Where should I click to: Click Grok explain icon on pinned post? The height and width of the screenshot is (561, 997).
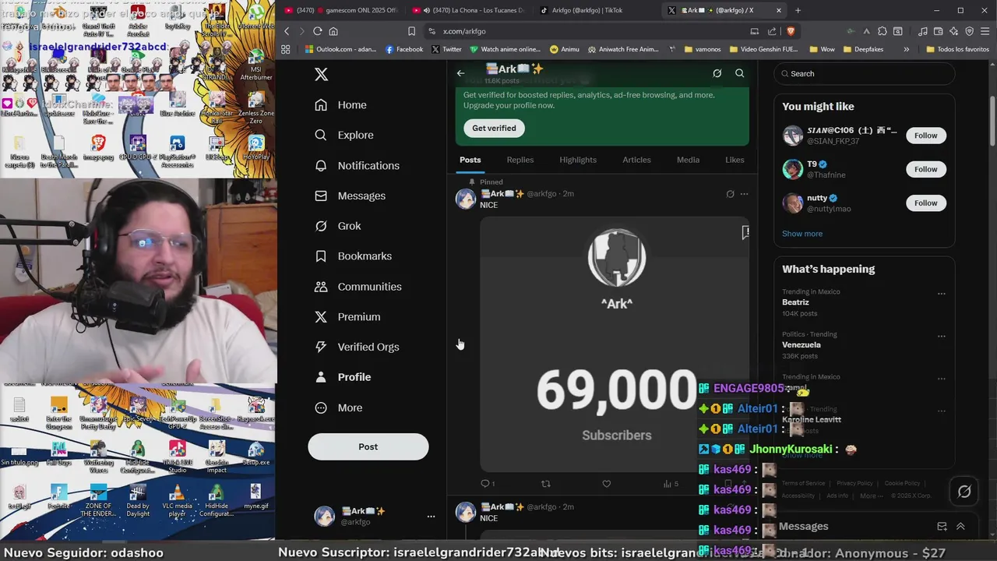coord(730,194)
